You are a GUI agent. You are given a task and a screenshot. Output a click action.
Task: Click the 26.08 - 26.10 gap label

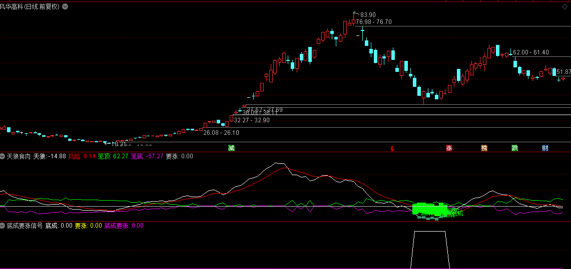click(221, 133)
